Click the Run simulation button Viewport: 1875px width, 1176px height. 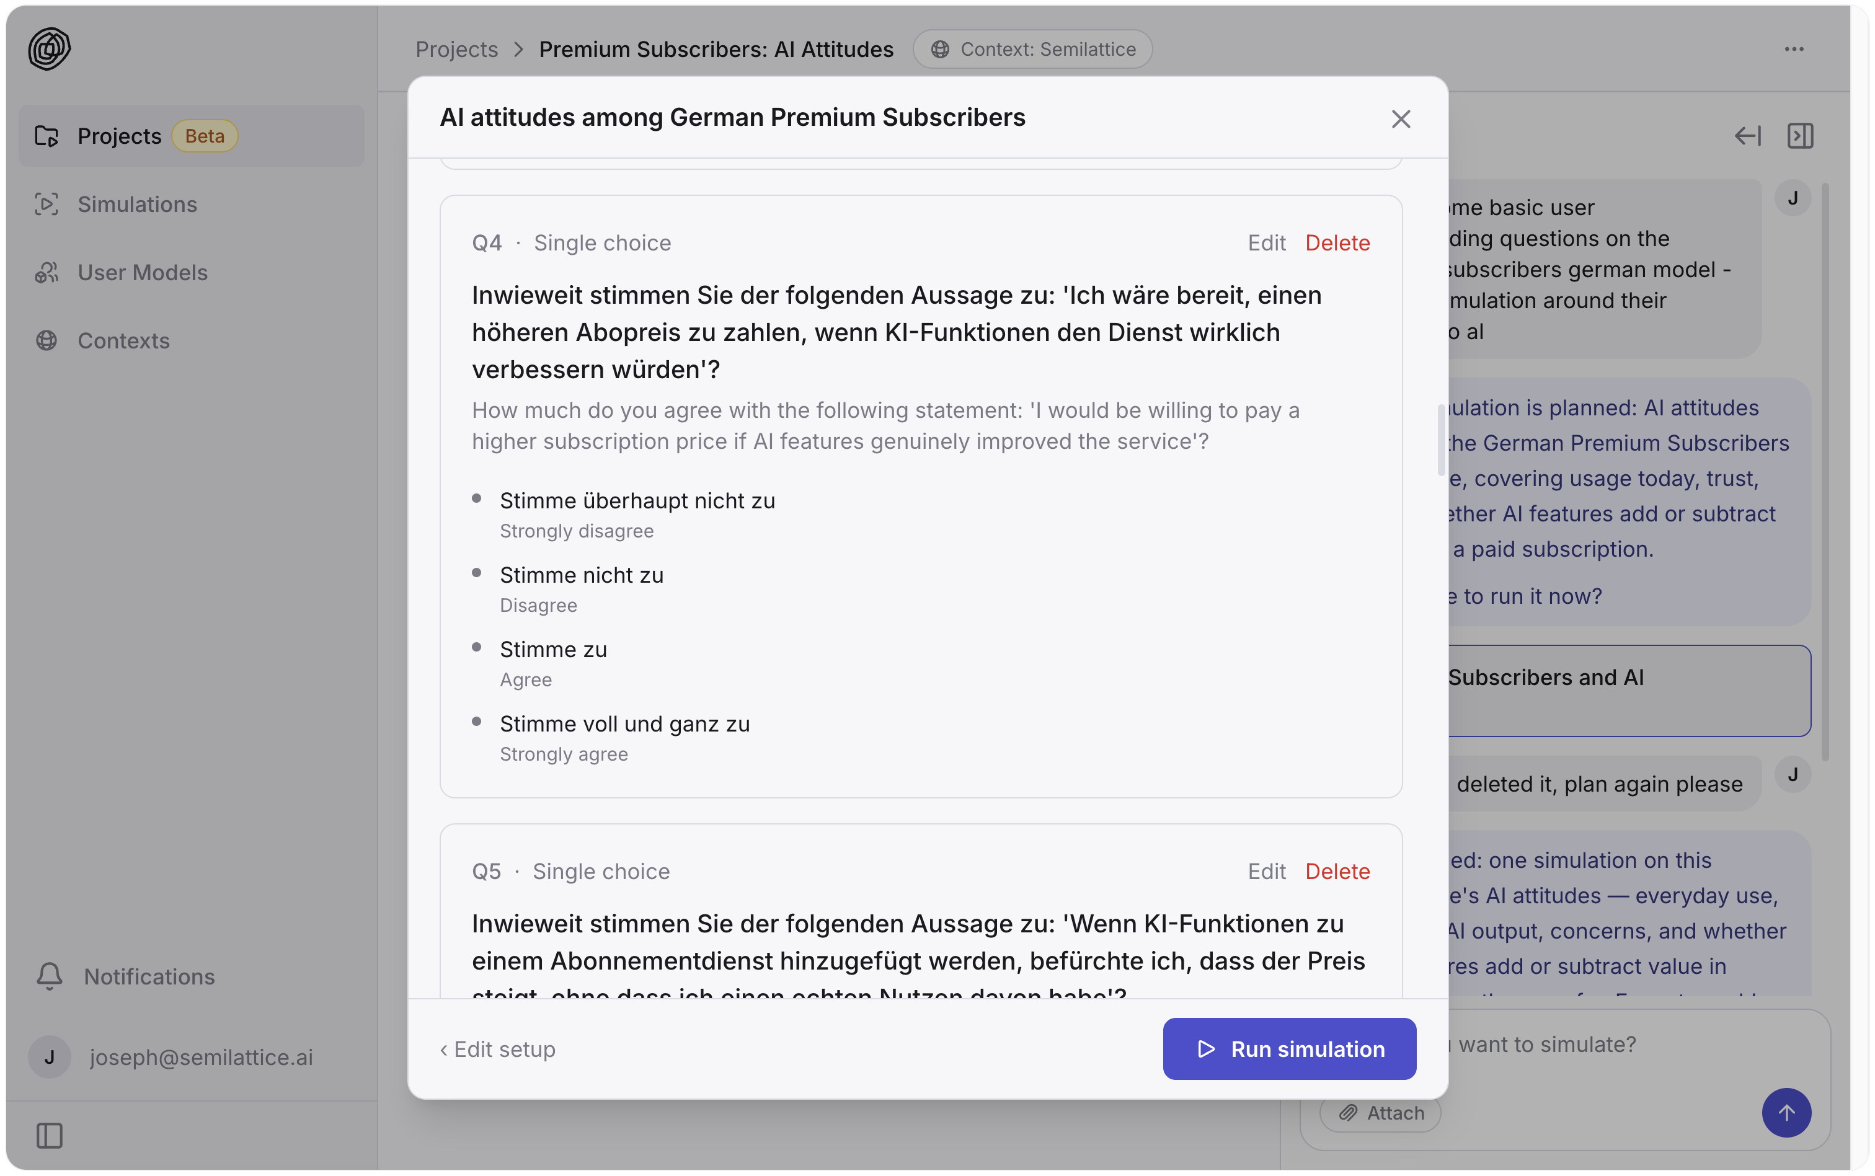(x=1290, y=1049)
